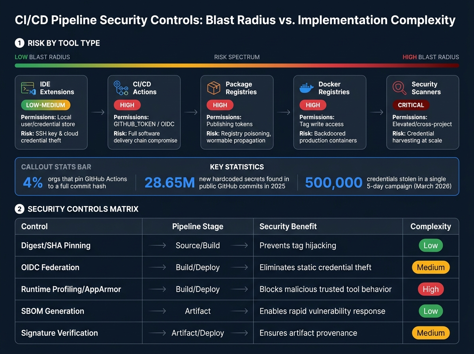
Task: Click the risk spectrum gradient bar
Action: click(x=237, y=66)
